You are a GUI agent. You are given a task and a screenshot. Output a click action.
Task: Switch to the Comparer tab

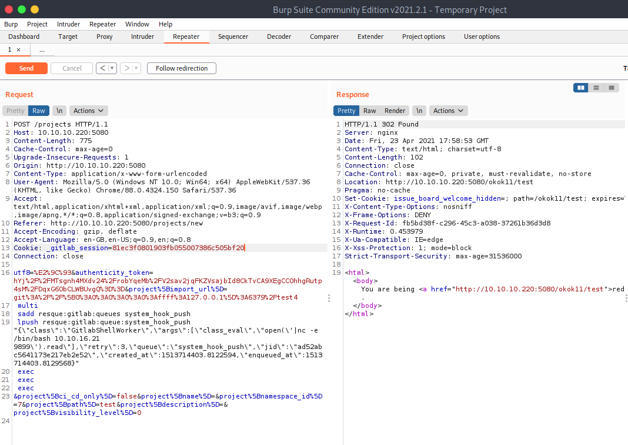pos(325,36)
